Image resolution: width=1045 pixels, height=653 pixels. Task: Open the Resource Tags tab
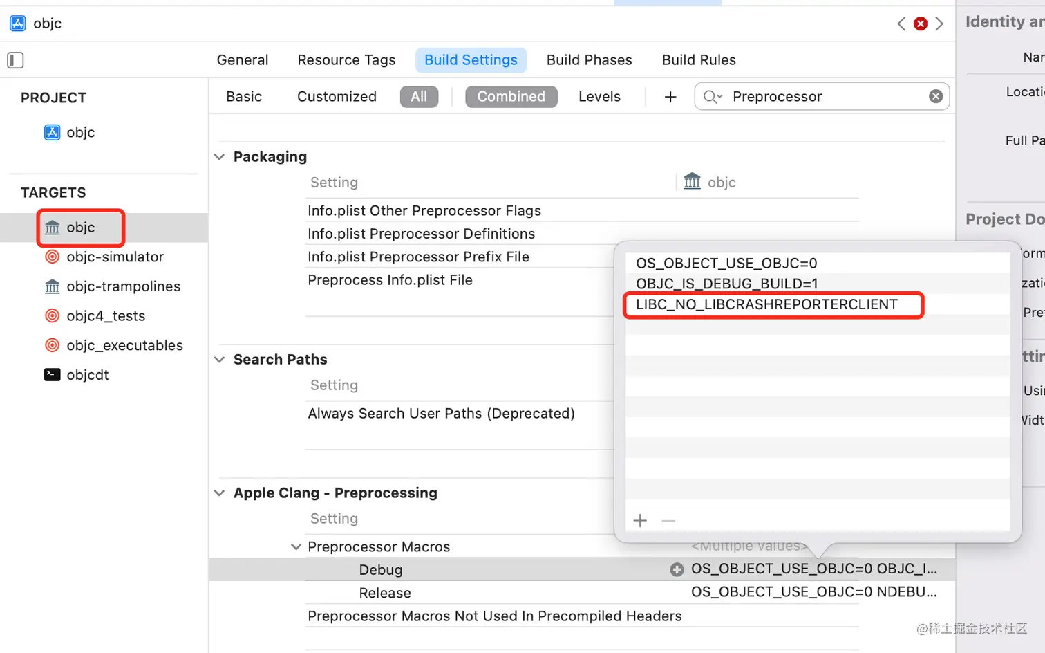coord(346,60)
